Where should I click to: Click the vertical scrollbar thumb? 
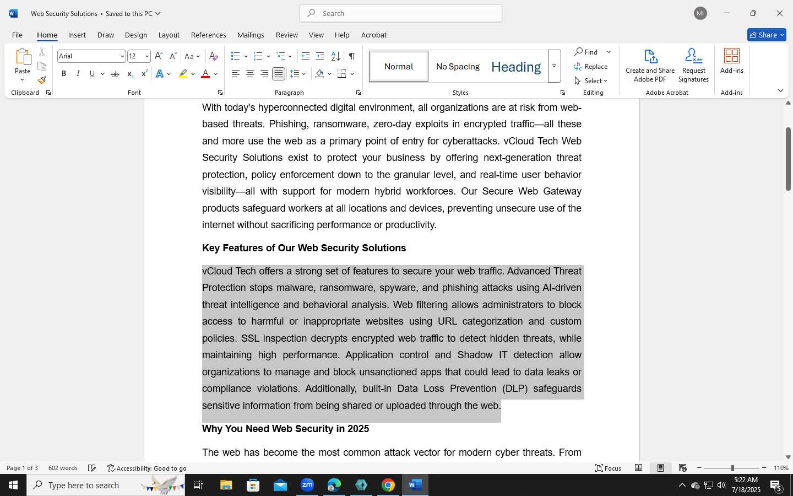coord(788,159)
